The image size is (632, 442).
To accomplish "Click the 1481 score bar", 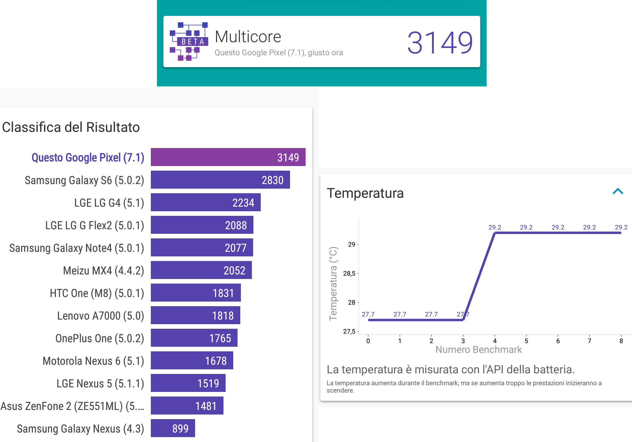I will coord(187,406).
